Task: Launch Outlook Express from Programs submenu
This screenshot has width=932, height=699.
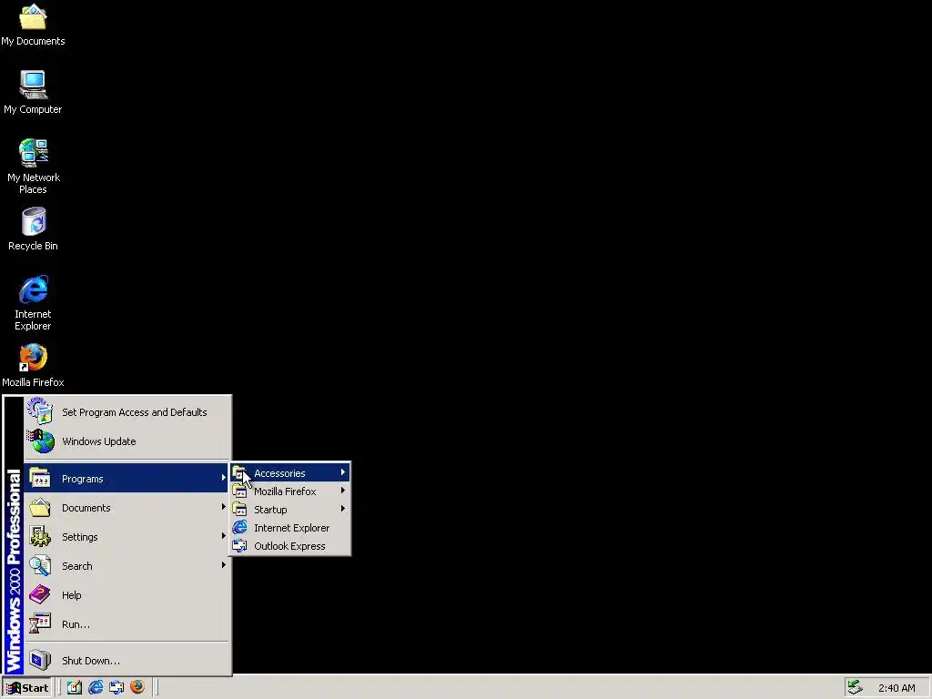Action: click(290, 546)
